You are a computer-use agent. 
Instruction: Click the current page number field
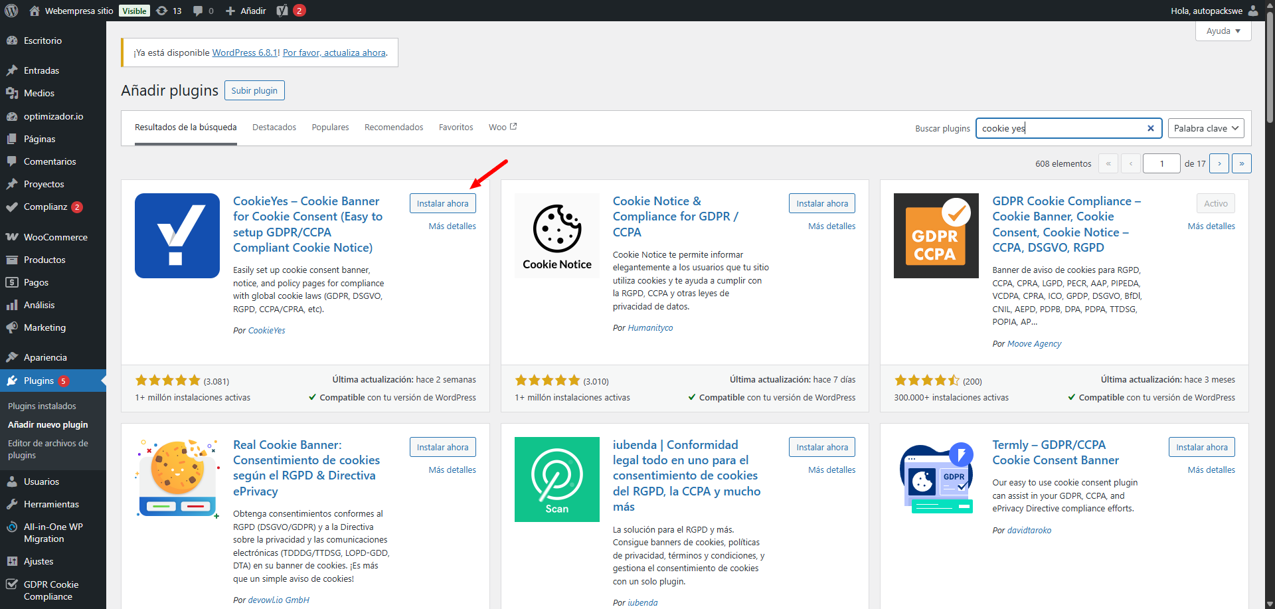pos(1161,163)
